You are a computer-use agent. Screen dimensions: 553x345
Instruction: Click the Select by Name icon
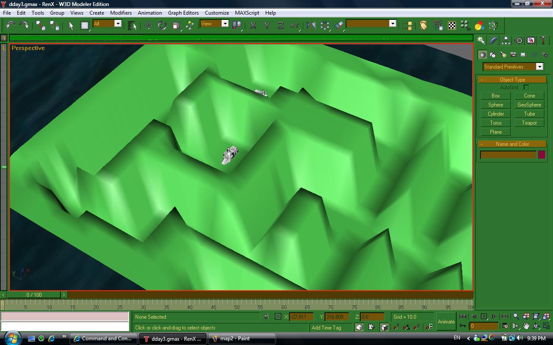(132, 26)
